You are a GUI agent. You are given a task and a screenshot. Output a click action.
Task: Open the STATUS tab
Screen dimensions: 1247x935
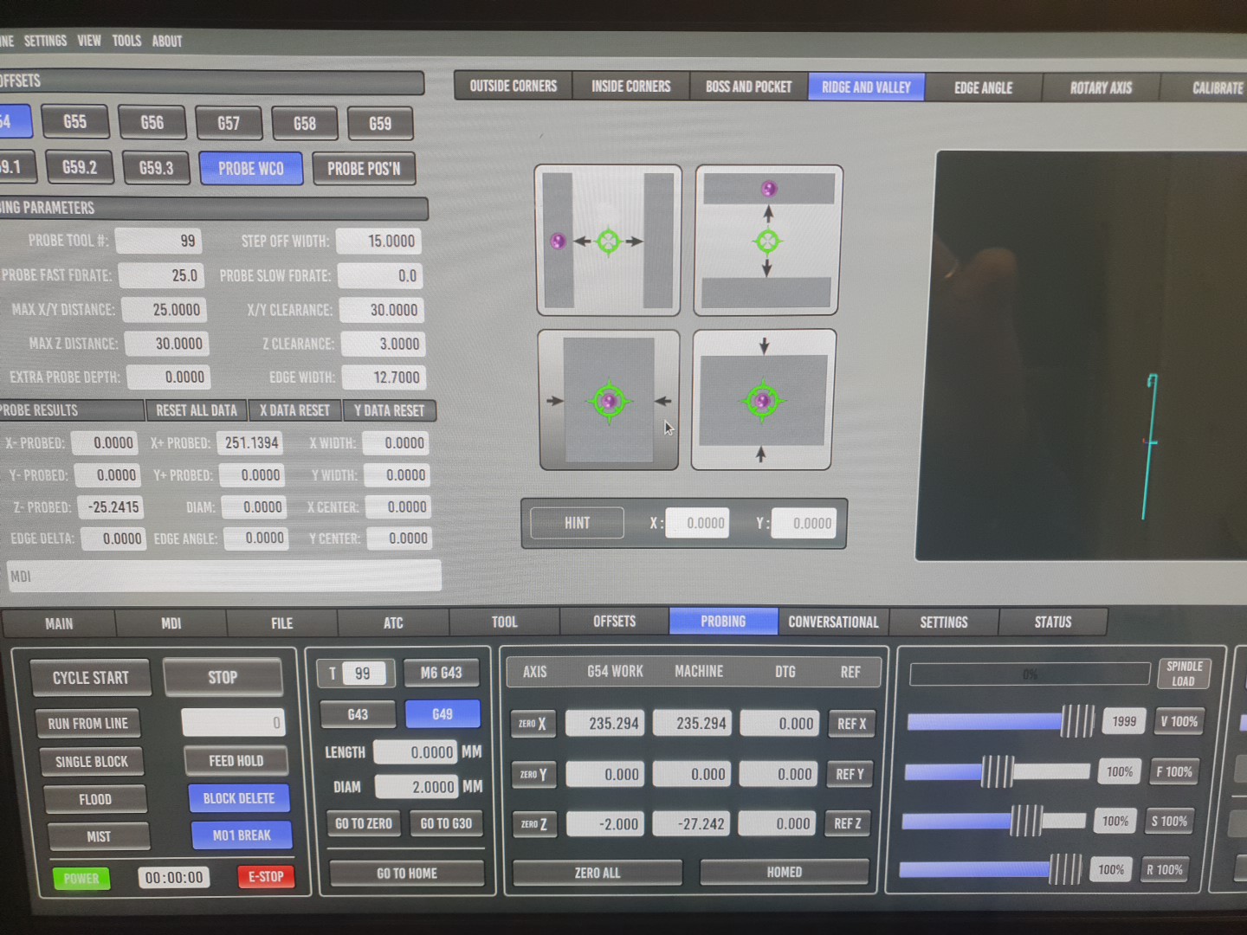(1053, 622)
